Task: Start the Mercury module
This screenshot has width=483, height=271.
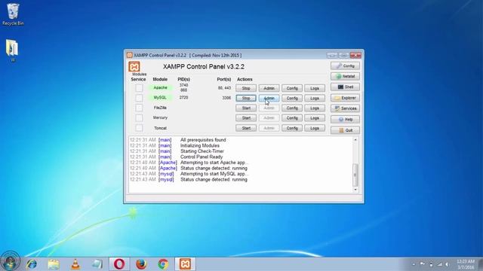Action: [x=246, y=118]
